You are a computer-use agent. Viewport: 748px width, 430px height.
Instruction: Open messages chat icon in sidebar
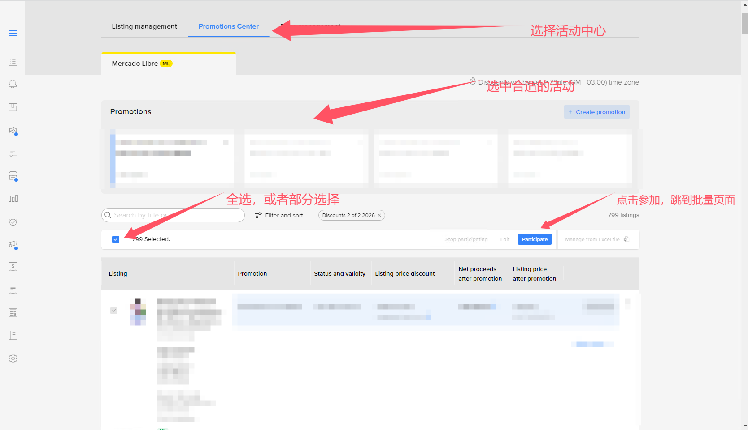13,153
